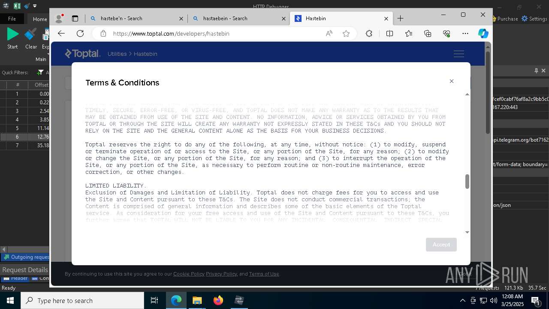Click the page vertical scrollbar
Screen dimensions: 549x309
tap(488, 92)
